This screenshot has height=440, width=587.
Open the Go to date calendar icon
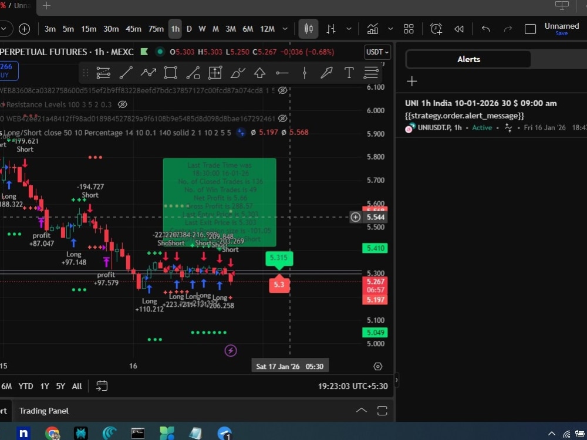(102, 386)
